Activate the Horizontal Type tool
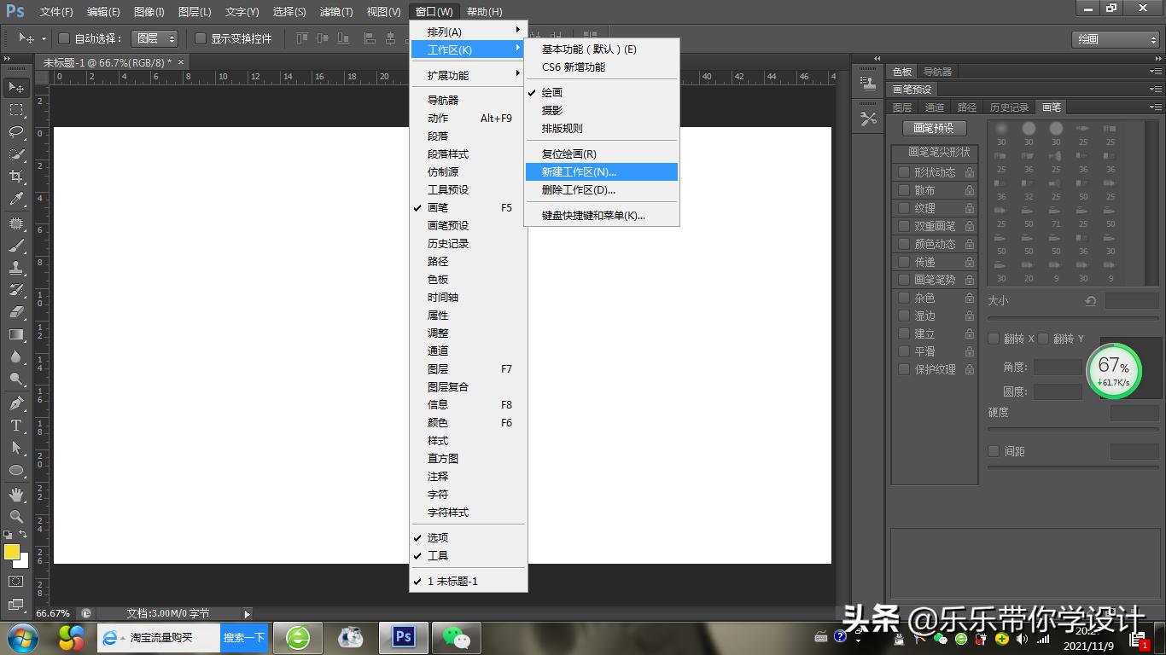Screen dimensions: 1166x655 [x=16, y=426]
